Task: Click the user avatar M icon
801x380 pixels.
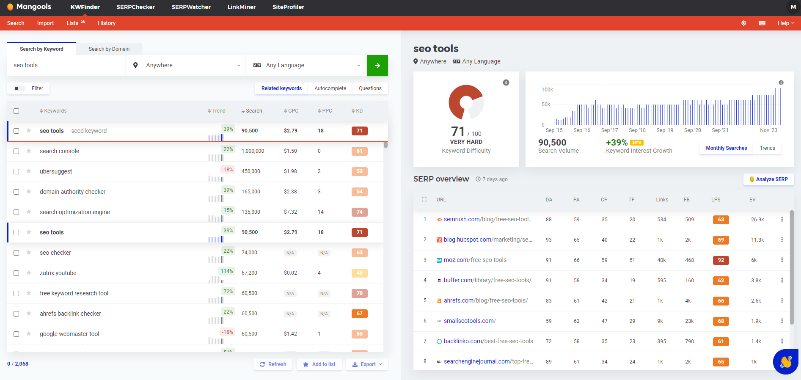Action: coord(793,7)
